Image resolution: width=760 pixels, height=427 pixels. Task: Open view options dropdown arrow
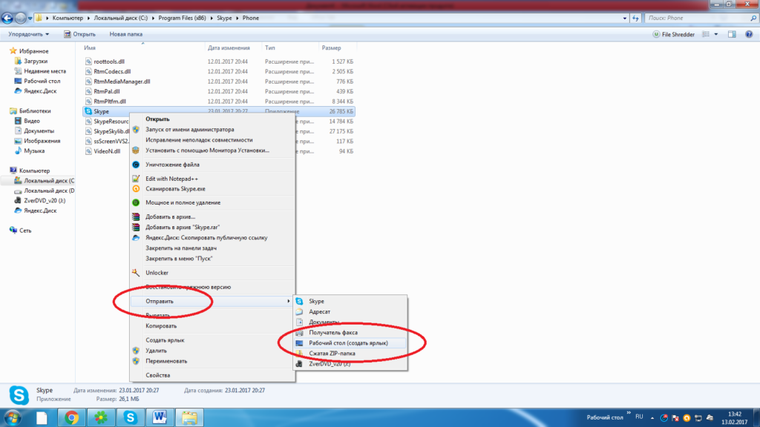(x=716, y=34)
